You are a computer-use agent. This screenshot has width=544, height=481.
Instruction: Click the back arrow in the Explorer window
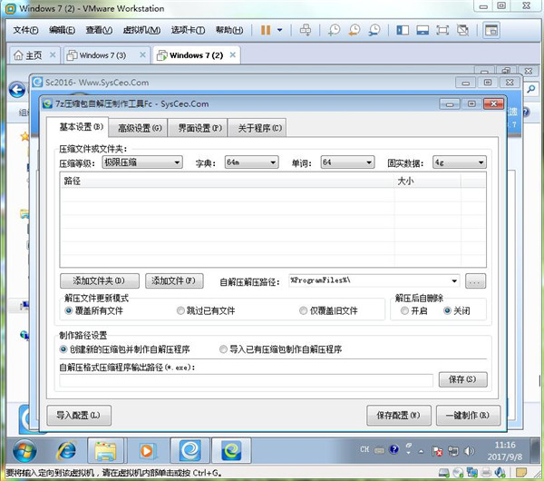point(17,90)
